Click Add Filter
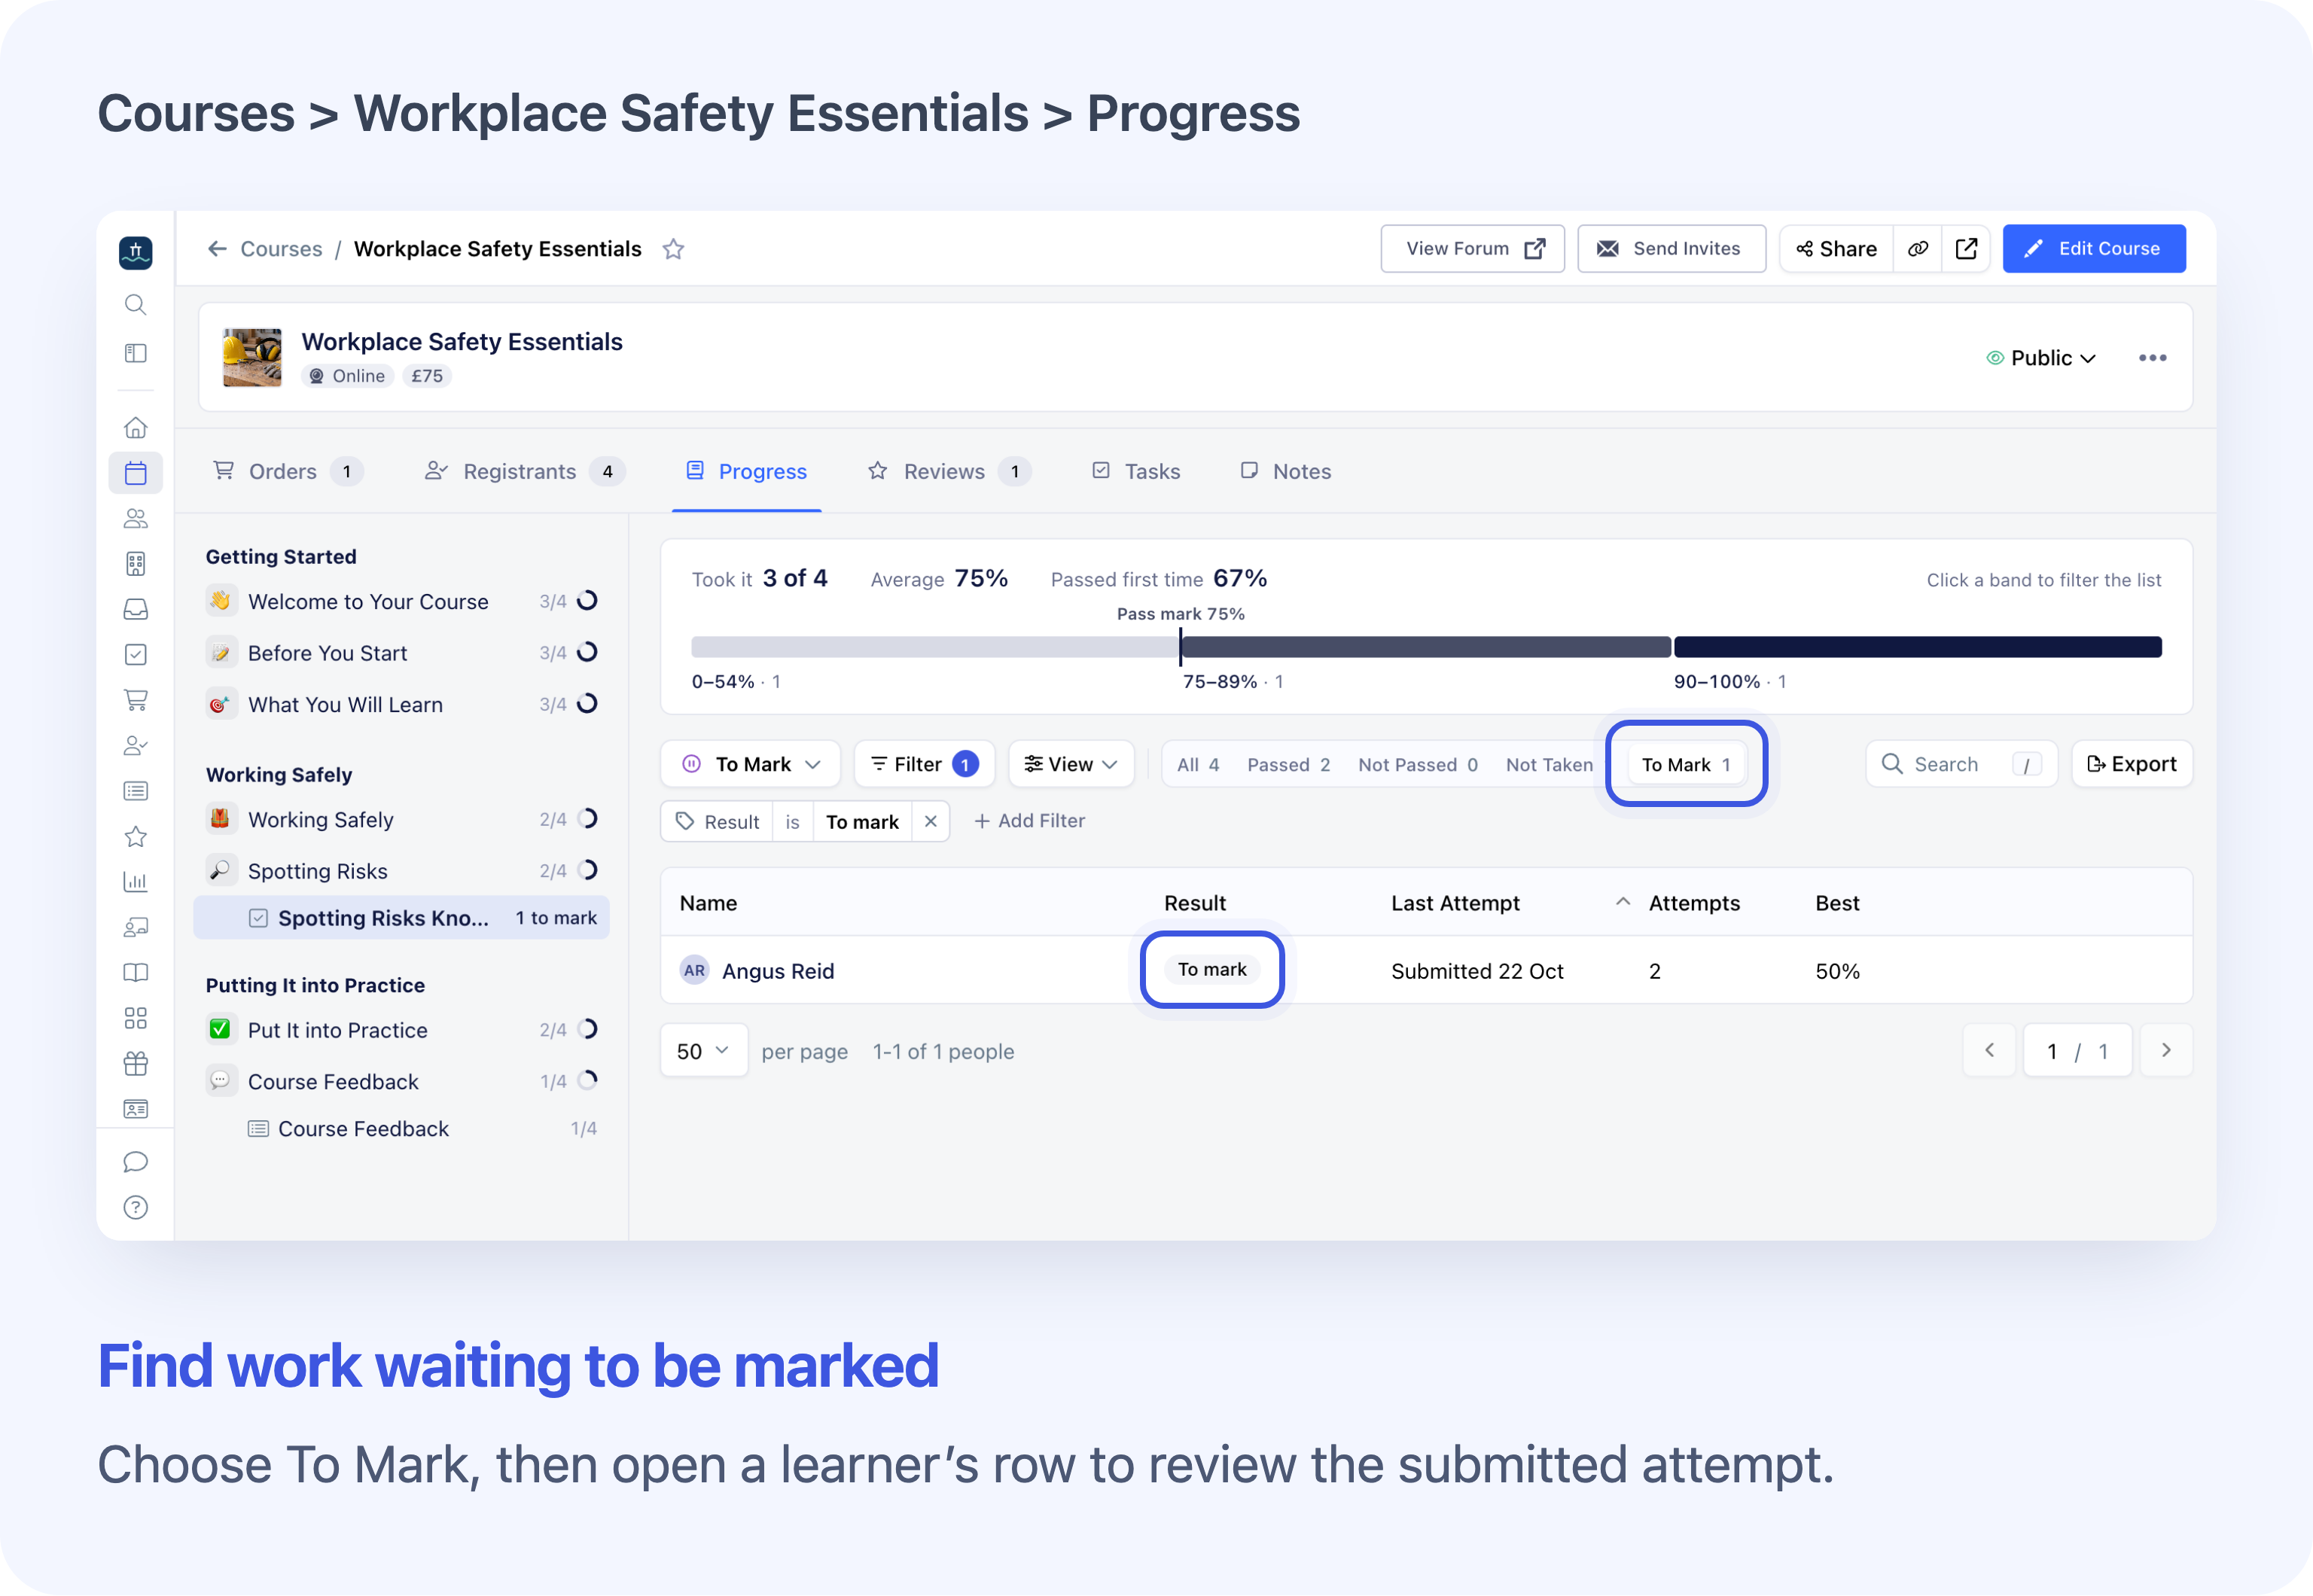This screenshot has height=1596, width=2313. coord(1029,822)
